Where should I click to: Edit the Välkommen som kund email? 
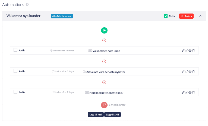pyautogui.click(x=183, y=51)
